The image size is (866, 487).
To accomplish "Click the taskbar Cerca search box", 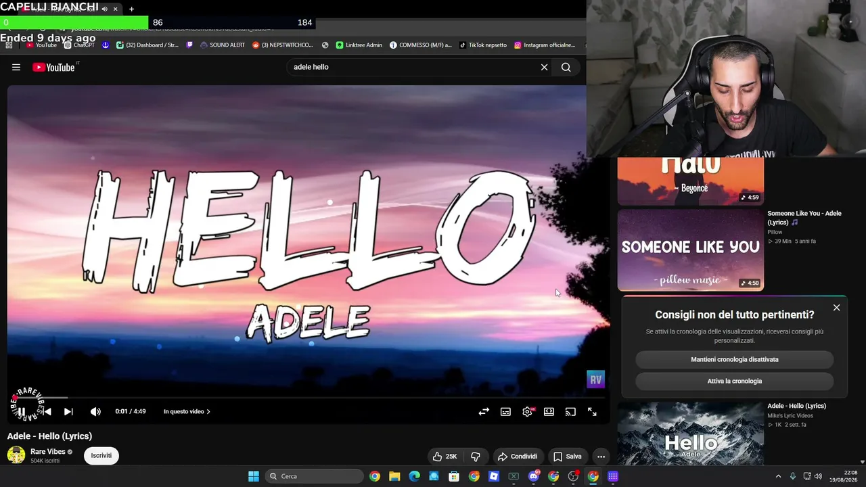I will (x=315, y=476).
